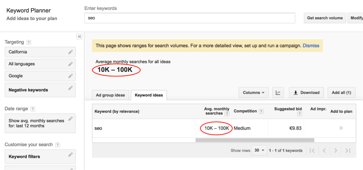Edit the date range pencil icon

(x=71, y=119)
